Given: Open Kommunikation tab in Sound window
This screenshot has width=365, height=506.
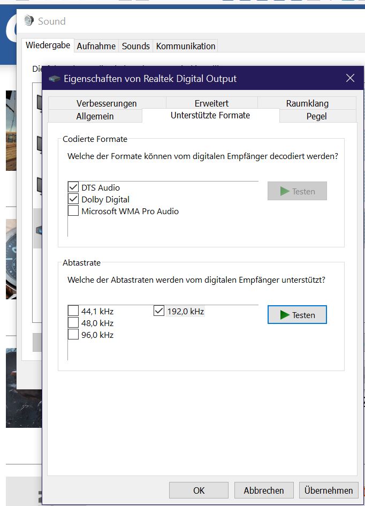Looking at the screenshot, I should [x=186, y=46].
